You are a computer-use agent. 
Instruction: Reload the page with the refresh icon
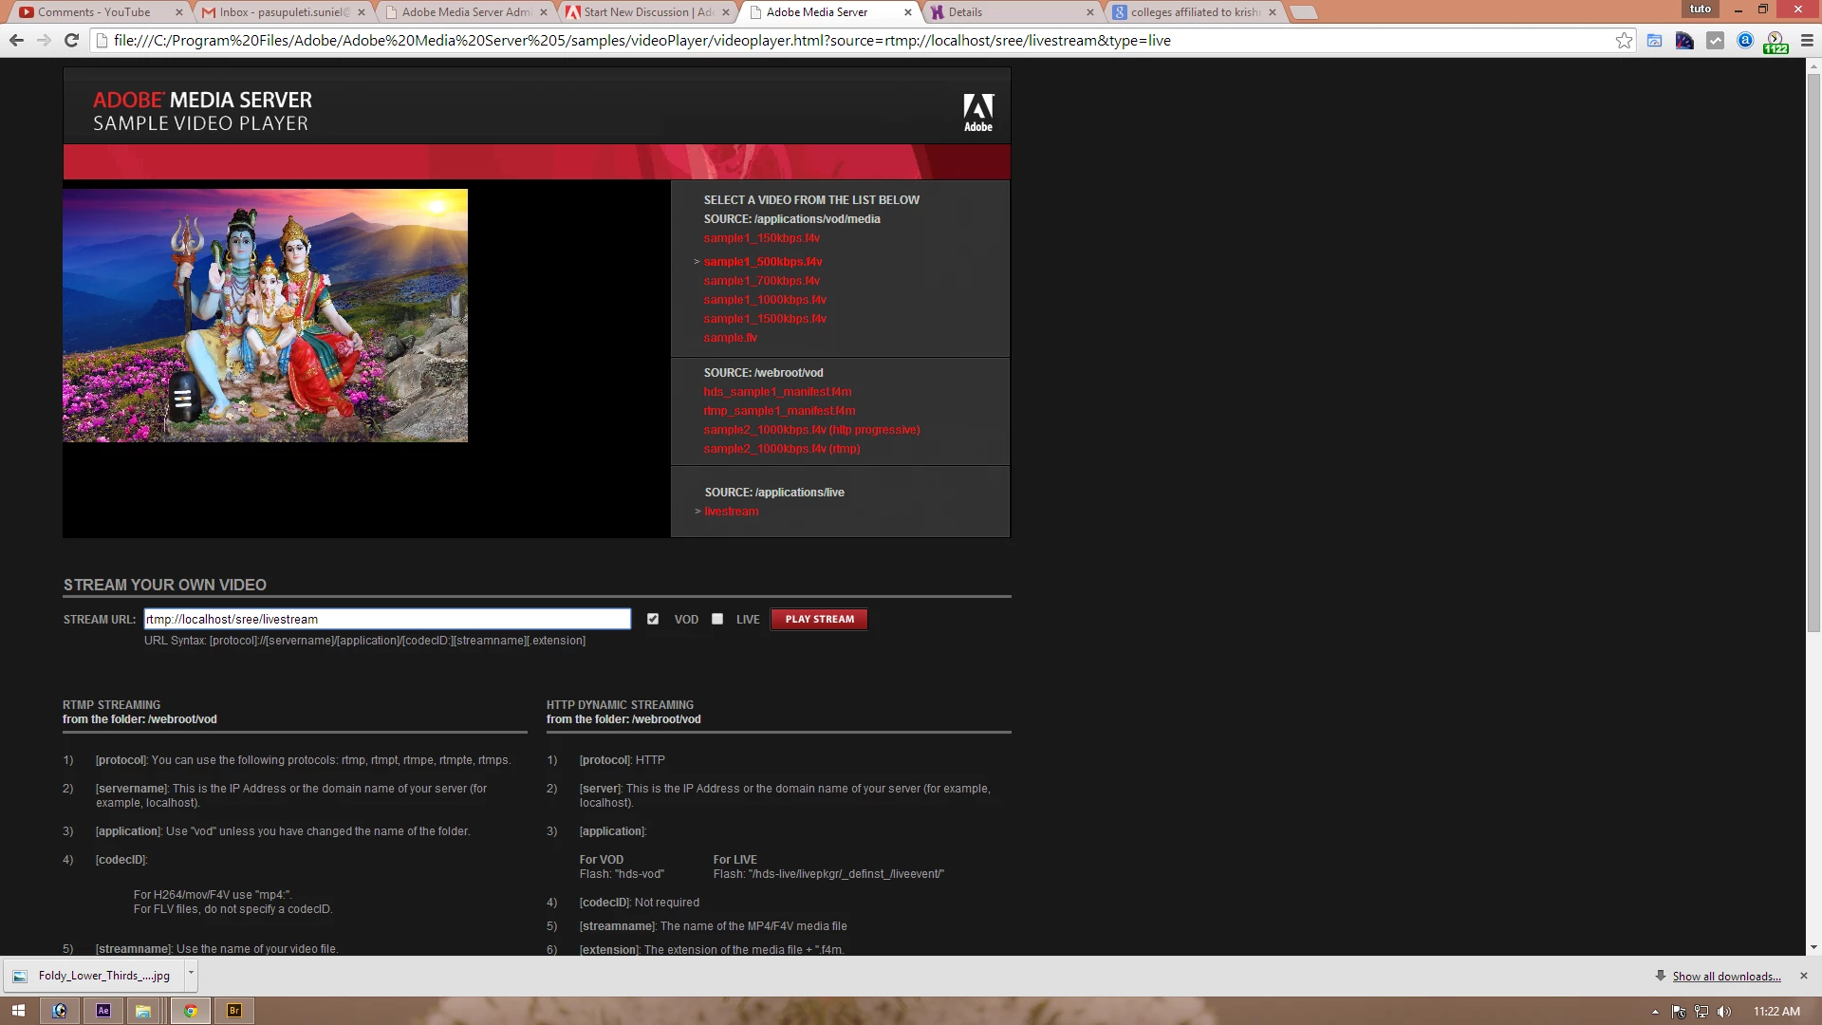pyautogui.click(x=71, y=41)
